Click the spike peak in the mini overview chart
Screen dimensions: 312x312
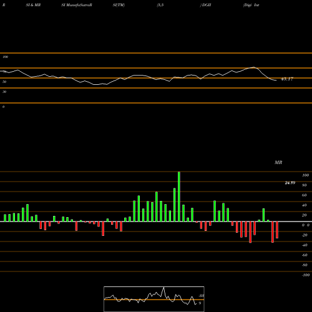(x=163, y=288)
